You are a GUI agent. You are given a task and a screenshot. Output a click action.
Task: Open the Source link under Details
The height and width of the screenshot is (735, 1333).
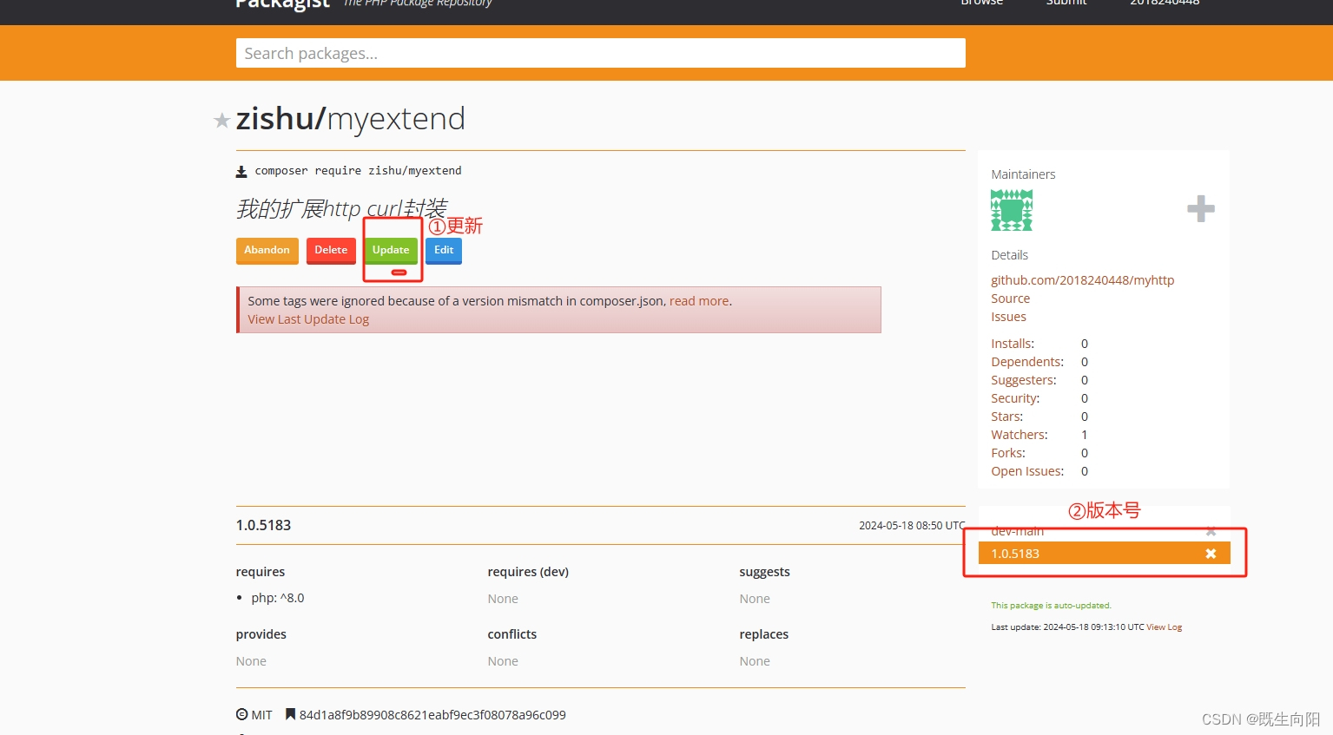tap(1010, 299)
